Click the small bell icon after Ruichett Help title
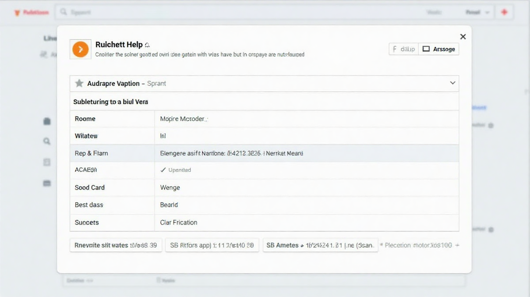 [147, 45]
